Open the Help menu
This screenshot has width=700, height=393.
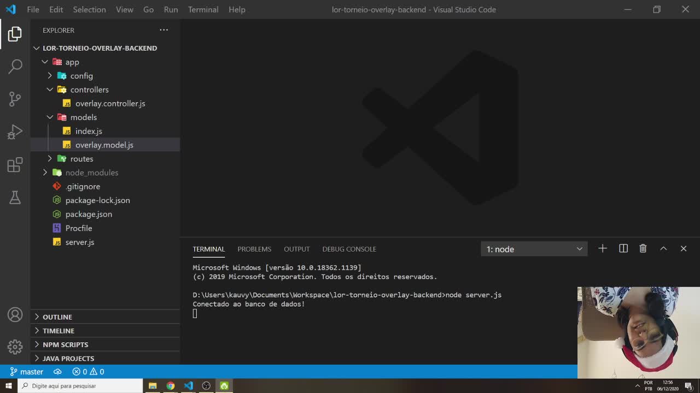(x=237, y=9)
